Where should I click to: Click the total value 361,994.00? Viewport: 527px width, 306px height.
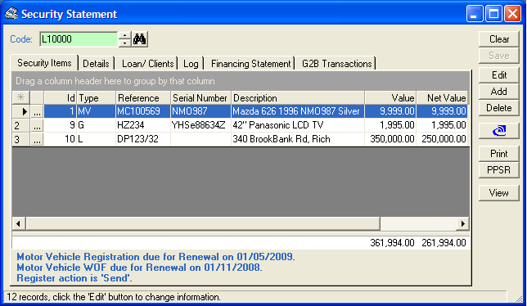392,243
